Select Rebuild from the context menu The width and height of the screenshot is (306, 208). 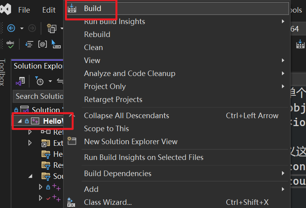(x=97, y=34)
